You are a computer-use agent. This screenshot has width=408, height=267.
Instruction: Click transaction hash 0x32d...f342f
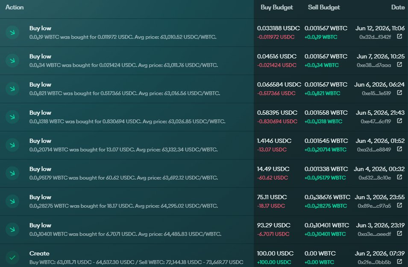(x=375, y=37)
